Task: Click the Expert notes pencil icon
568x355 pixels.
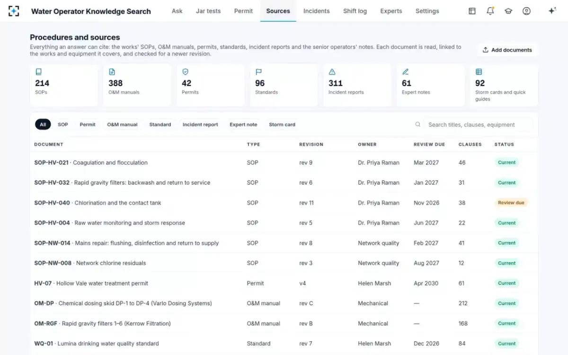Action: (x=406, y=72)
